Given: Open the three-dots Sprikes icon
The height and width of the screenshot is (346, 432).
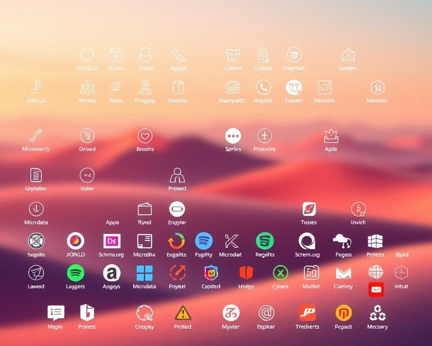Looking at the screenshot, I should tap(233, 136).
